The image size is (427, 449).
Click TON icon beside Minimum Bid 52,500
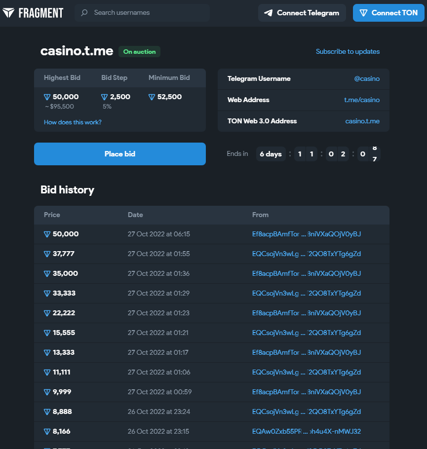coord(152,97)
